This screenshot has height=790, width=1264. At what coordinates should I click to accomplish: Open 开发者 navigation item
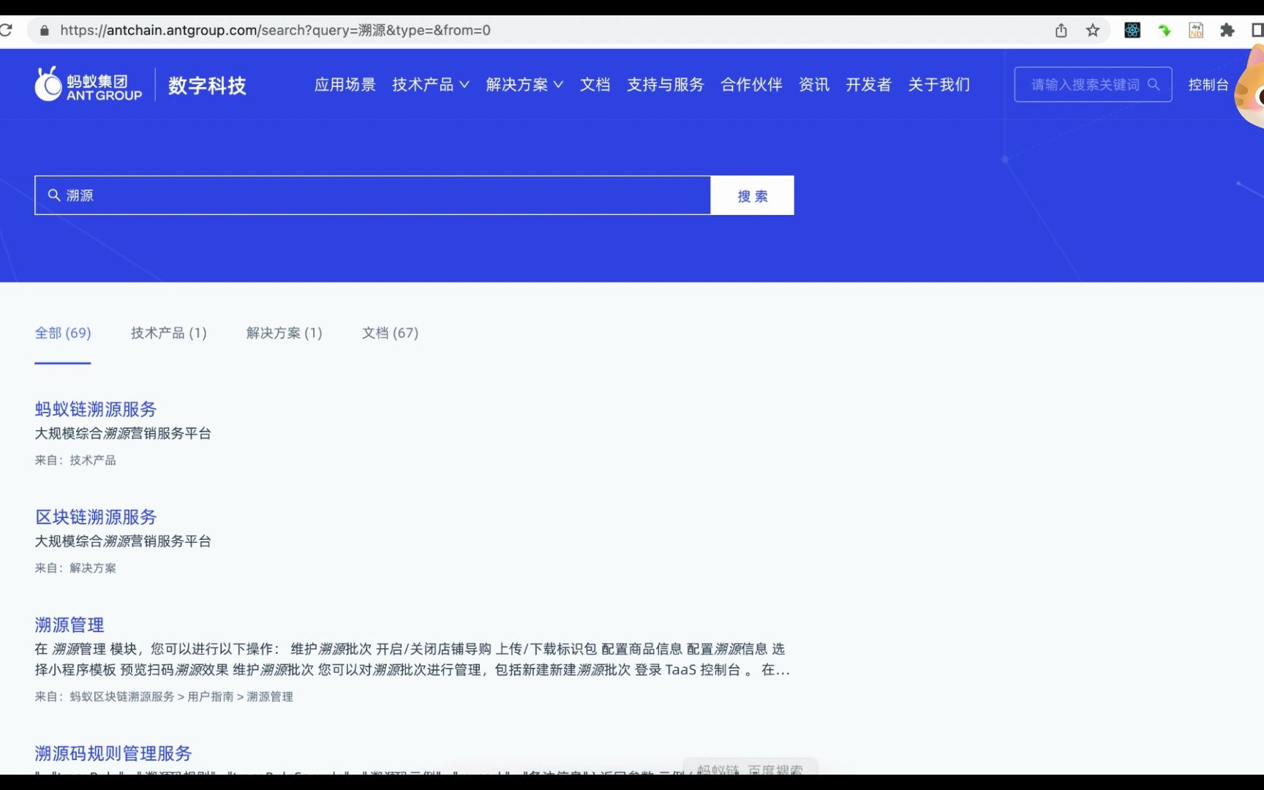[869, 84]
